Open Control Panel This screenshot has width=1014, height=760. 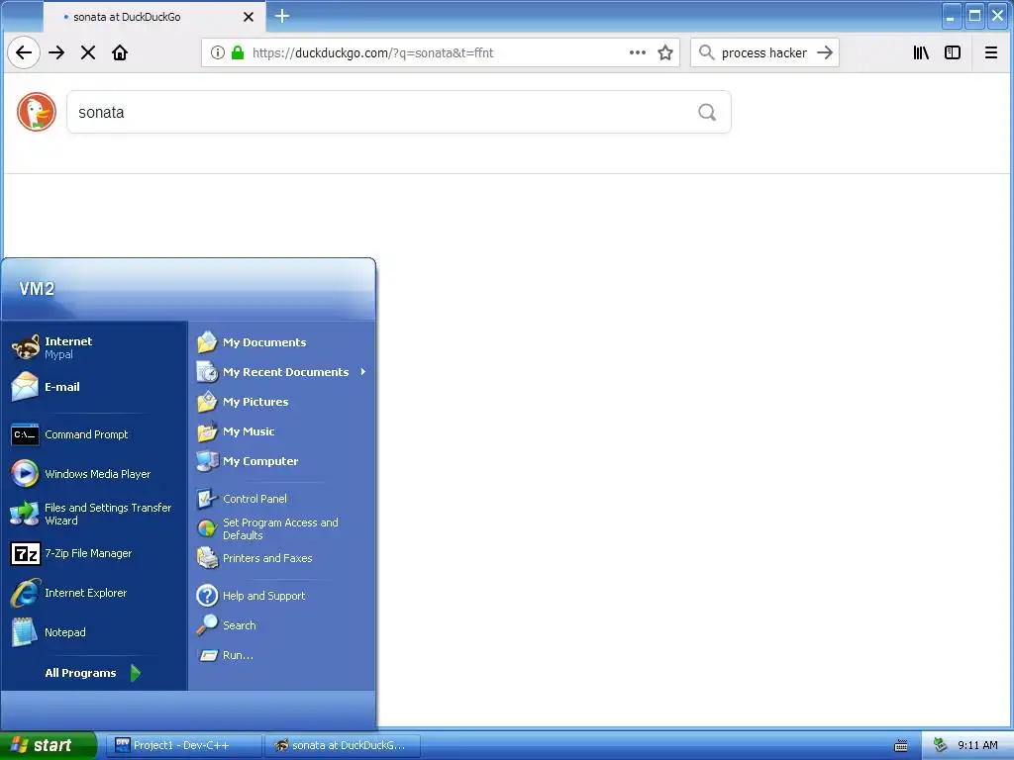282,499
